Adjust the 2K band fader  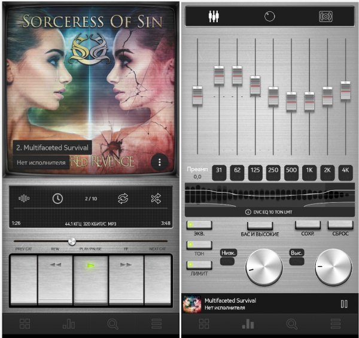(327, 96)
